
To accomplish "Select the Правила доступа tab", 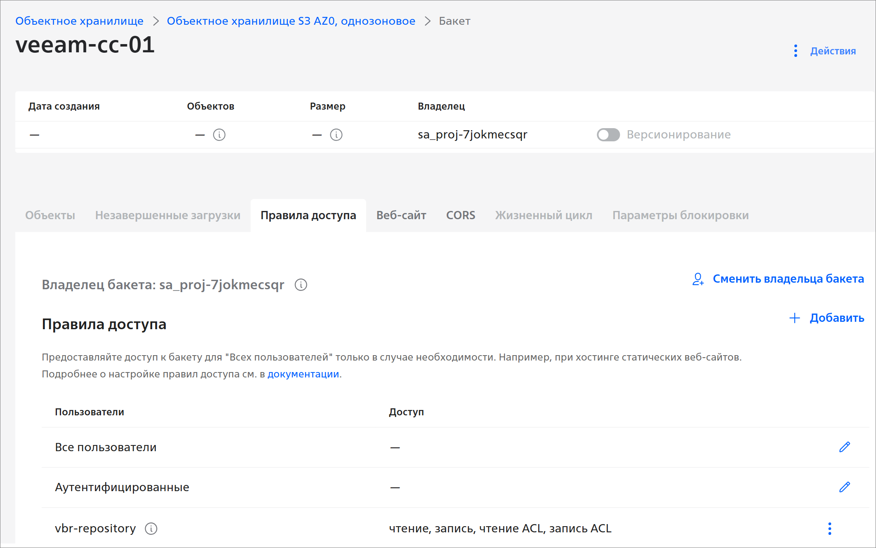I will [308, 215].
